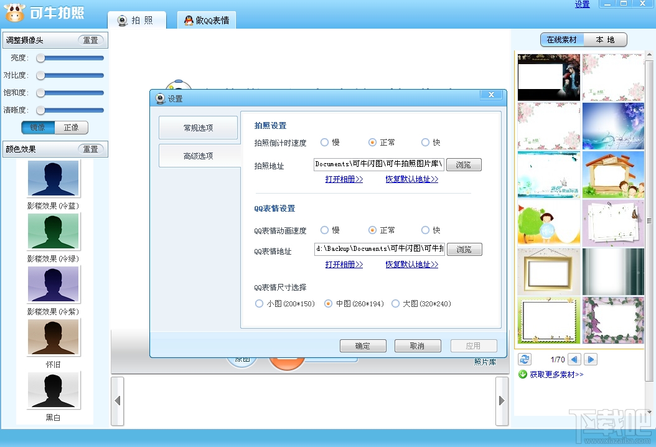Choose the green dotted border frame material
Viewport: 656px width, 447px height.
click(x=548, y=320)
